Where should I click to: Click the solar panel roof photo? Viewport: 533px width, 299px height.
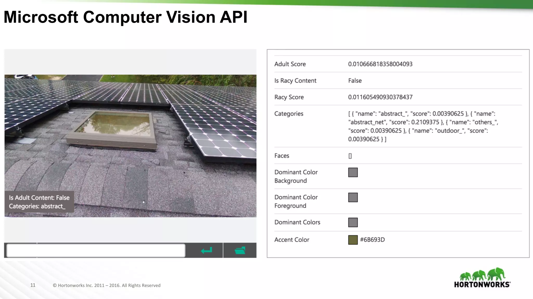tap(130, 146)
